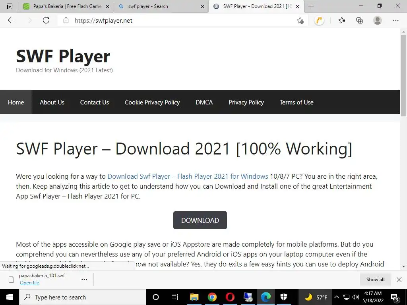This screenshot has height=305, width=407.
Task: Open Cortana circle icon on taskbar
Action: (155, 297)
